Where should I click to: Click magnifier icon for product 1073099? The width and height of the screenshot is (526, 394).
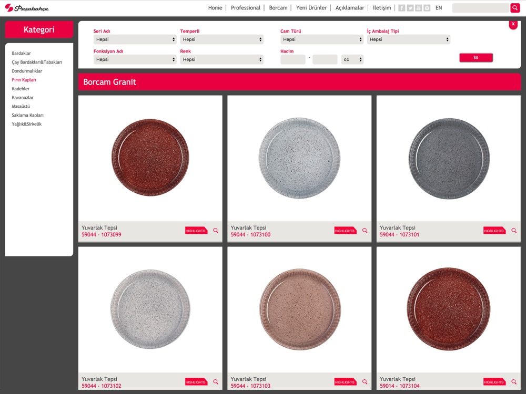point(216,231)
